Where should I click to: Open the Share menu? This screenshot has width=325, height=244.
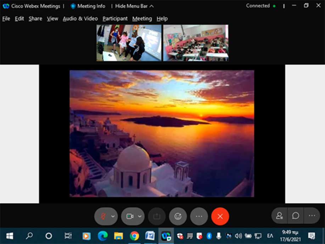click(x=35, y=19)
